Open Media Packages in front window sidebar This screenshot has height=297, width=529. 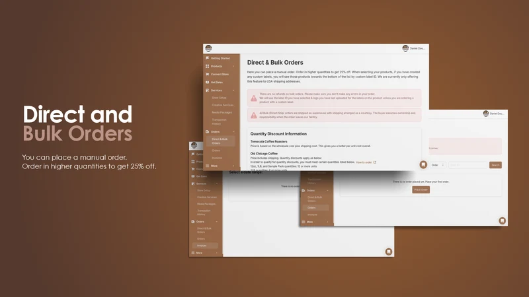coord(222,112)
